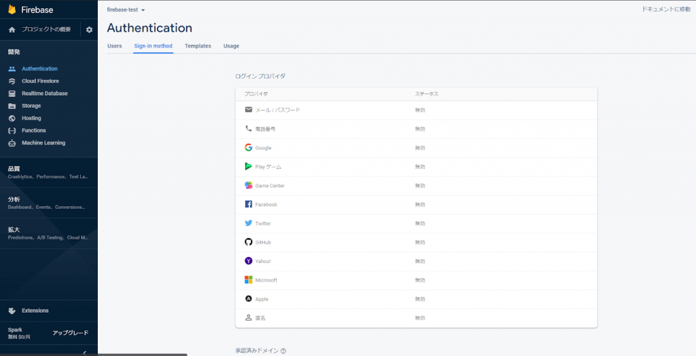Click the Play ゲーム triangle icon

[249, 167]
